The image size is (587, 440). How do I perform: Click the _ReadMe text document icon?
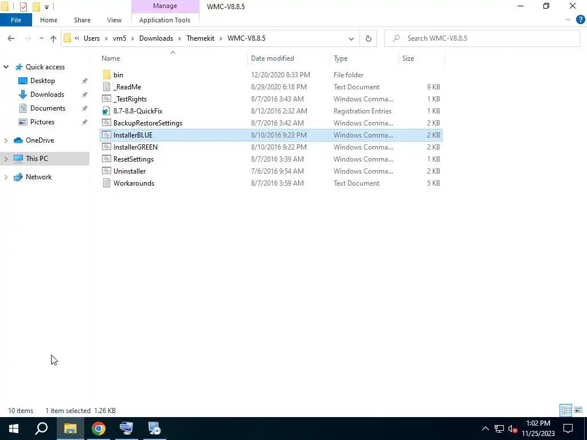tap(107, 87)
